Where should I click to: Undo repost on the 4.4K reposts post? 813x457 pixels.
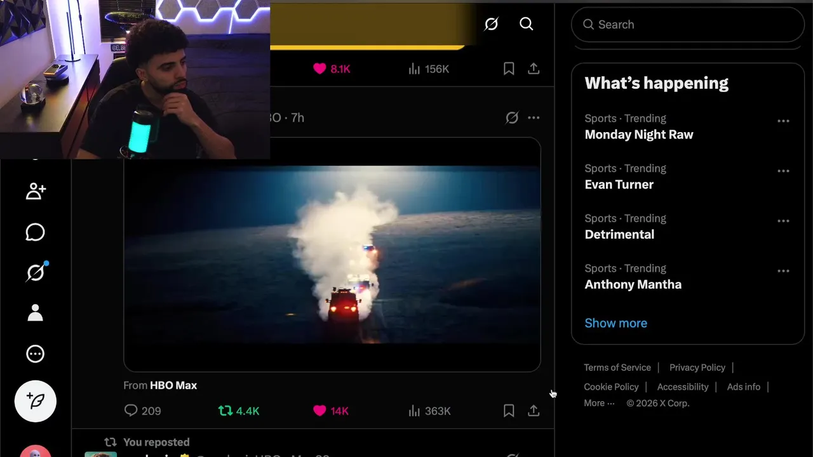tap(238, 411)
